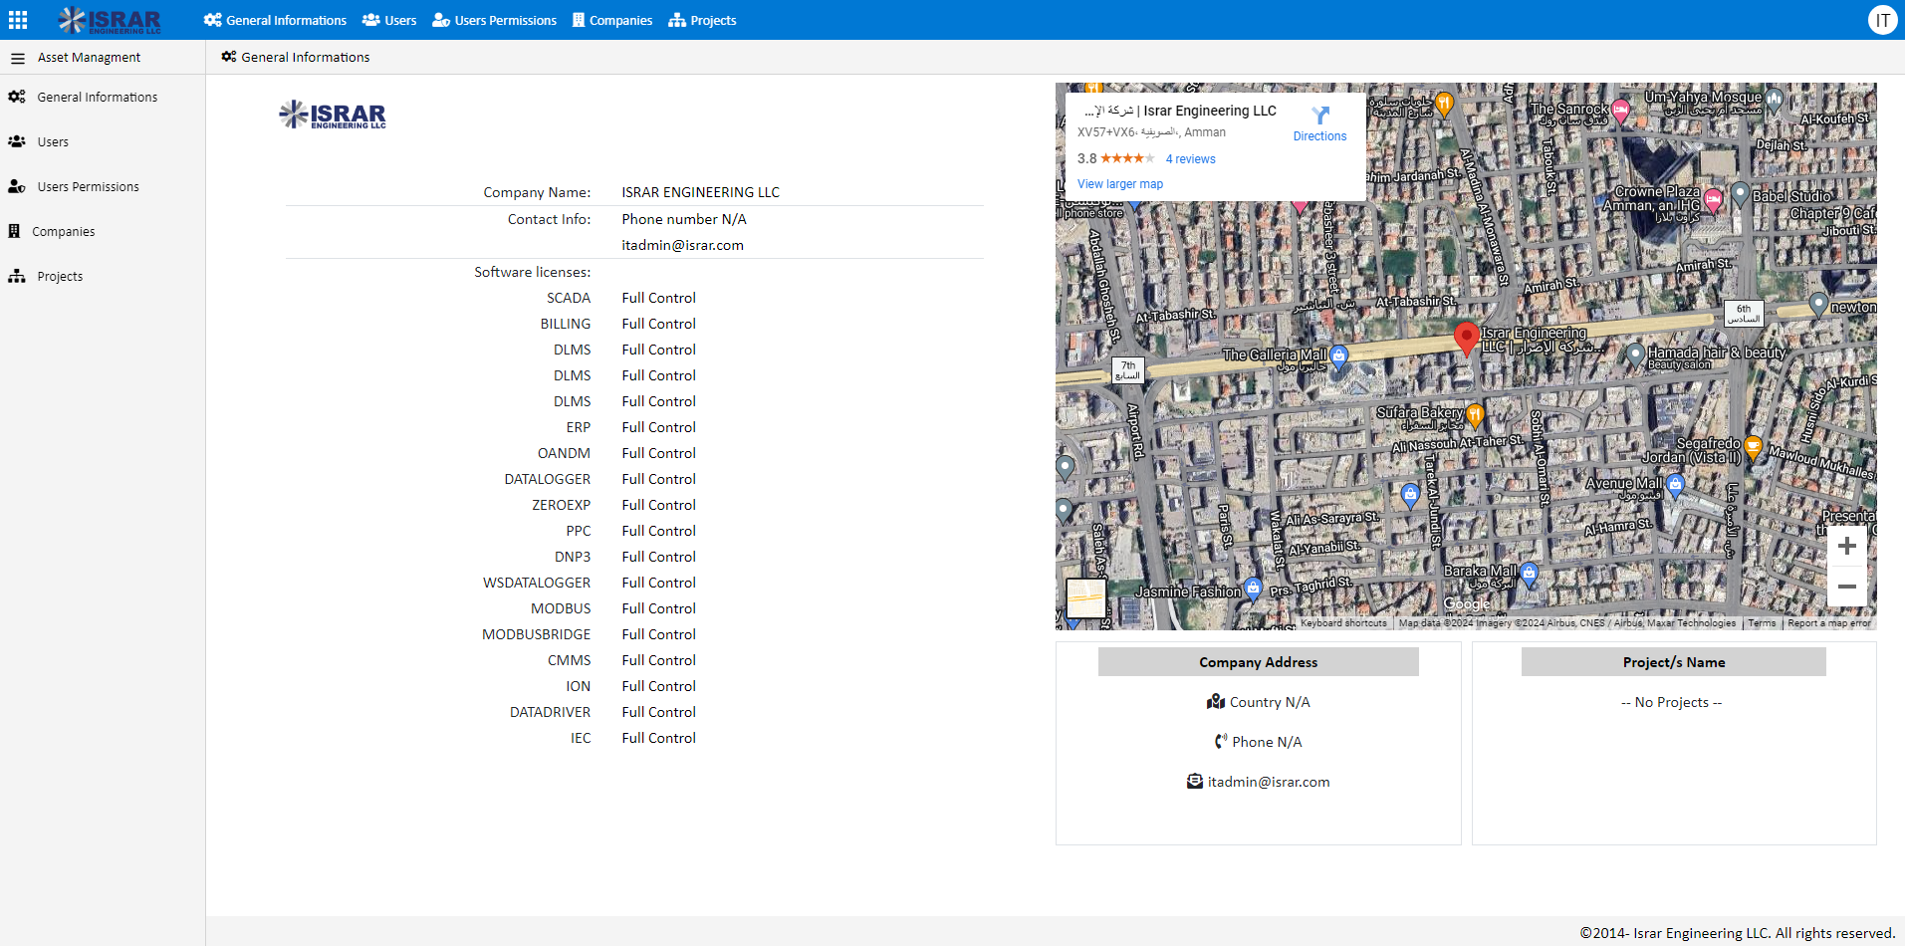Collapse sidebar with the hamburger menu icon
1905x946 pixels.
pos(17,58)
